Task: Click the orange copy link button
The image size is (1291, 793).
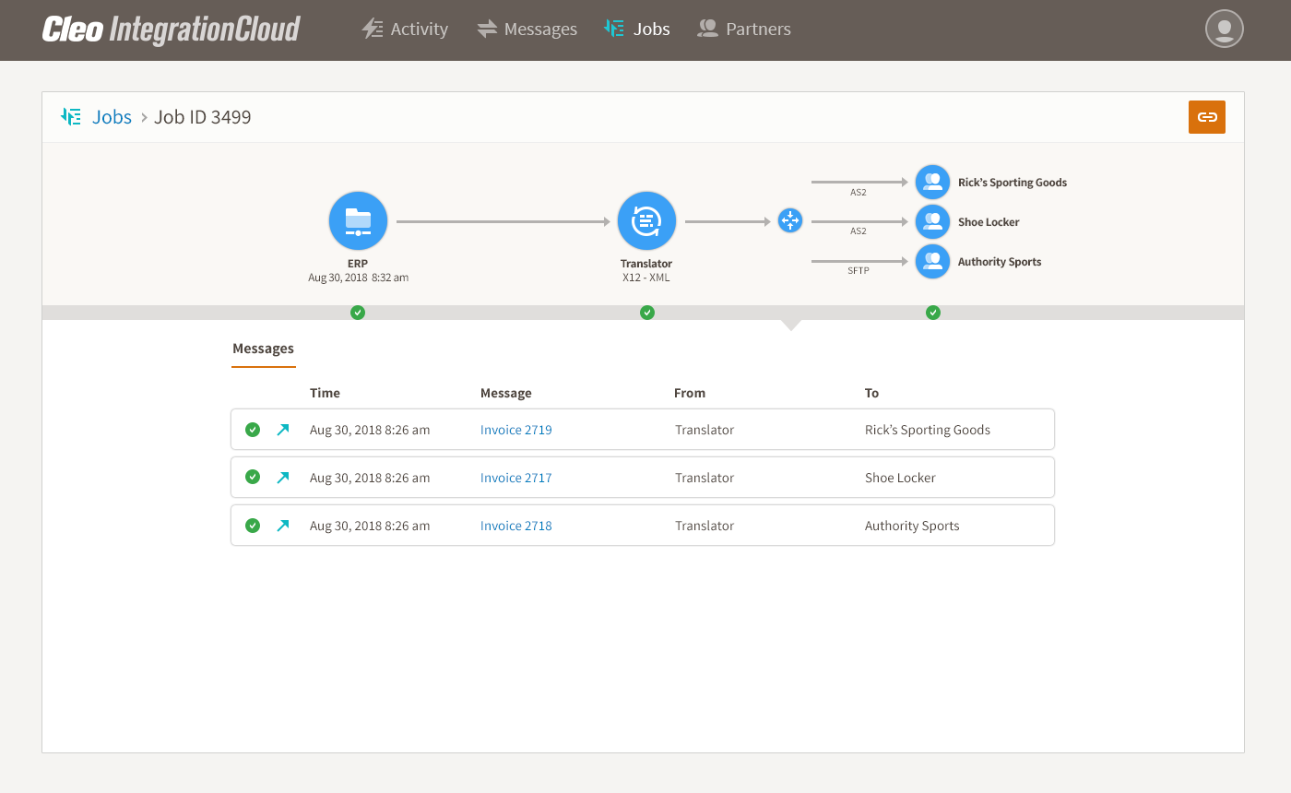Action: [1207, 117]
